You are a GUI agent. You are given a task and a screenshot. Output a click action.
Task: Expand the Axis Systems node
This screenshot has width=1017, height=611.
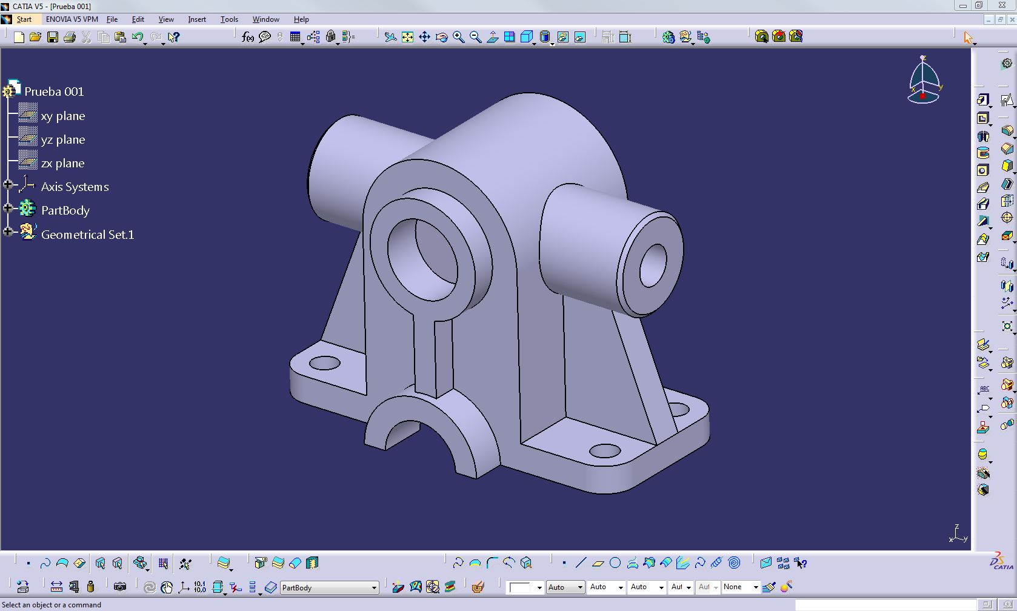click(x=8, y=184)
